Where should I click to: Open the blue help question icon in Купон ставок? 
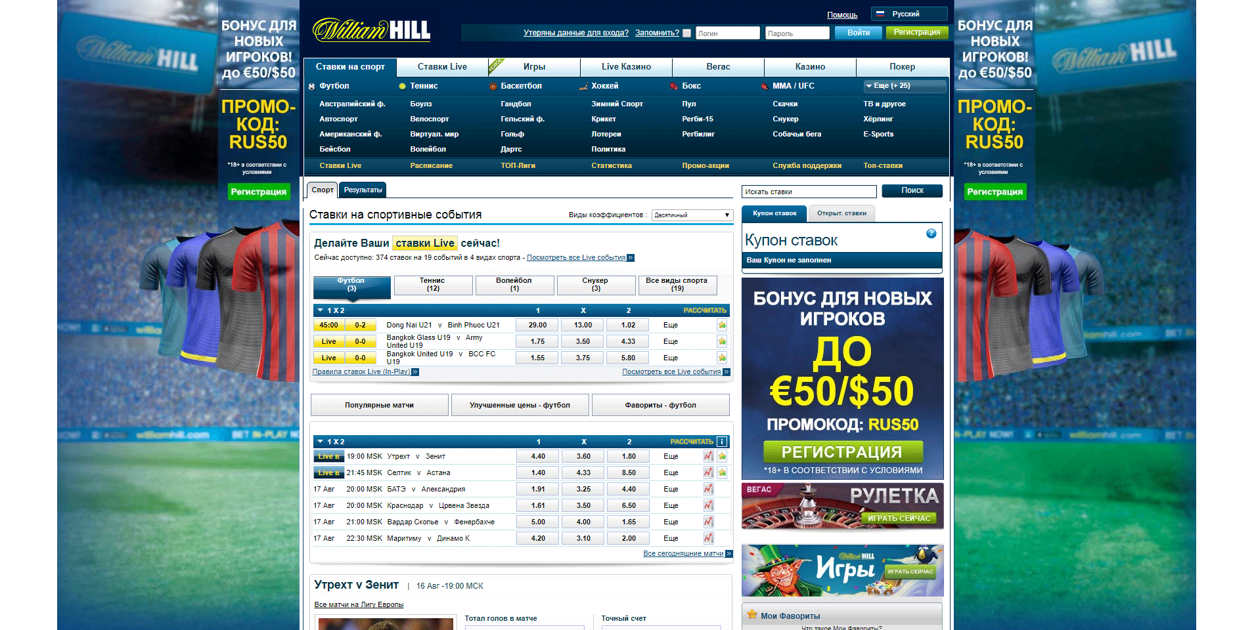[931, 233]
